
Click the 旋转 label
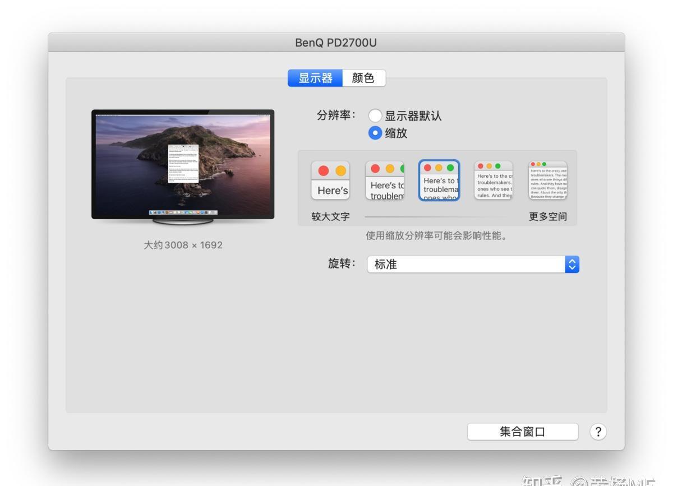coord(342,263)
